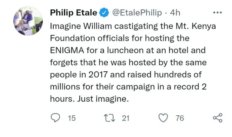Click the reply count 15
Viewport: 232px width, 137px height.
[x=72, y=118]
